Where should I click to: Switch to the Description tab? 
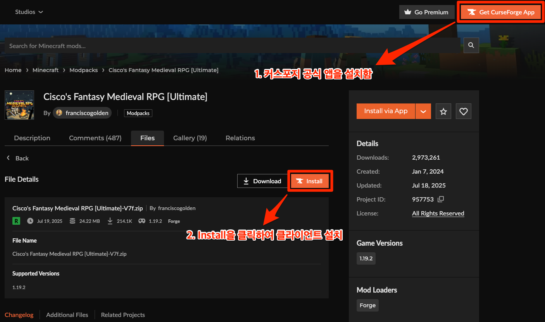click(32, 138)
